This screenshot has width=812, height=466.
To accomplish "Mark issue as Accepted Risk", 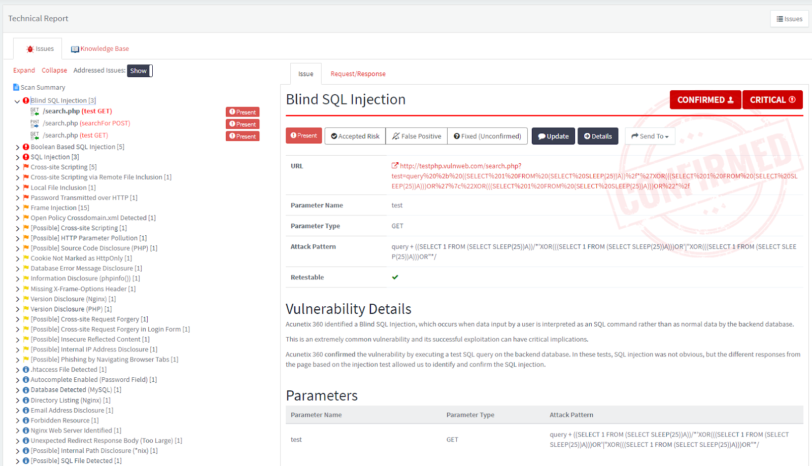I will coord(355,136).
